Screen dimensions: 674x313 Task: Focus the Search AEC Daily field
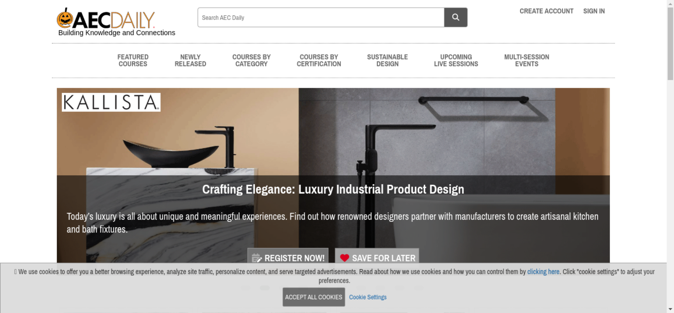[x=321, y=17]
